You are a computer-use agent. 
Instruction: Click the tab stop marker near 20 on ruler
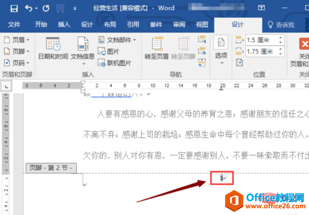point(221,89)
